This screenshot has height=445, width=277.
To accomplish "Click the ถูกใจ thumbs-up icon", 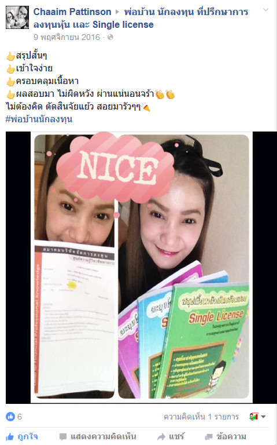I will [10, 436].
